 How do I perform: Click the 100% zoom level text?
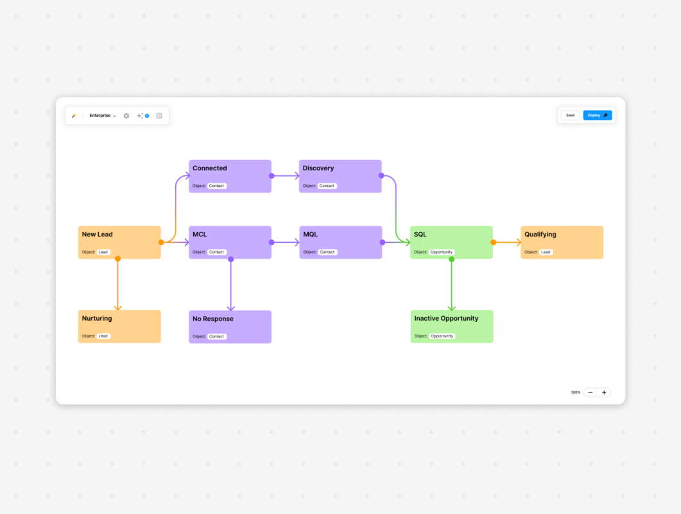(x=576, y=392)
